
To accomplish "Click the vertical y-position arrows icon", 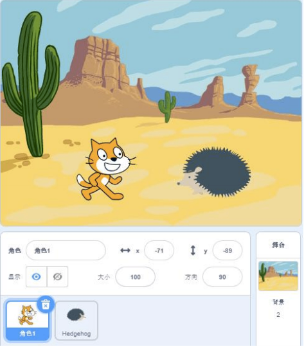I will (193, 251).
